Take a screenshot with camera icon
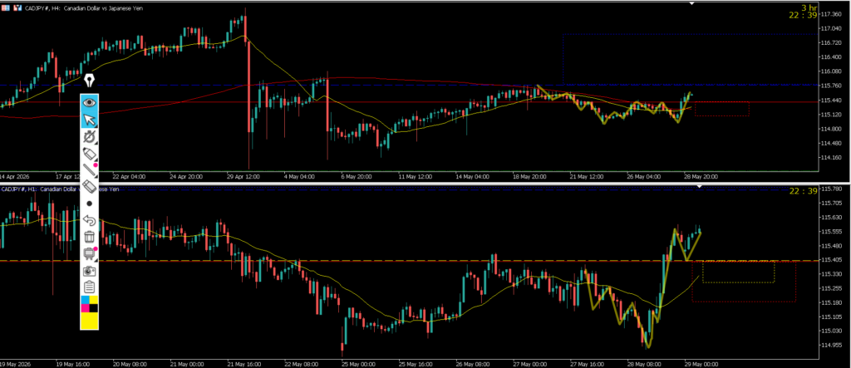This screenshot has height=368, width=851. pyautogui.click(x=90, y=270)
